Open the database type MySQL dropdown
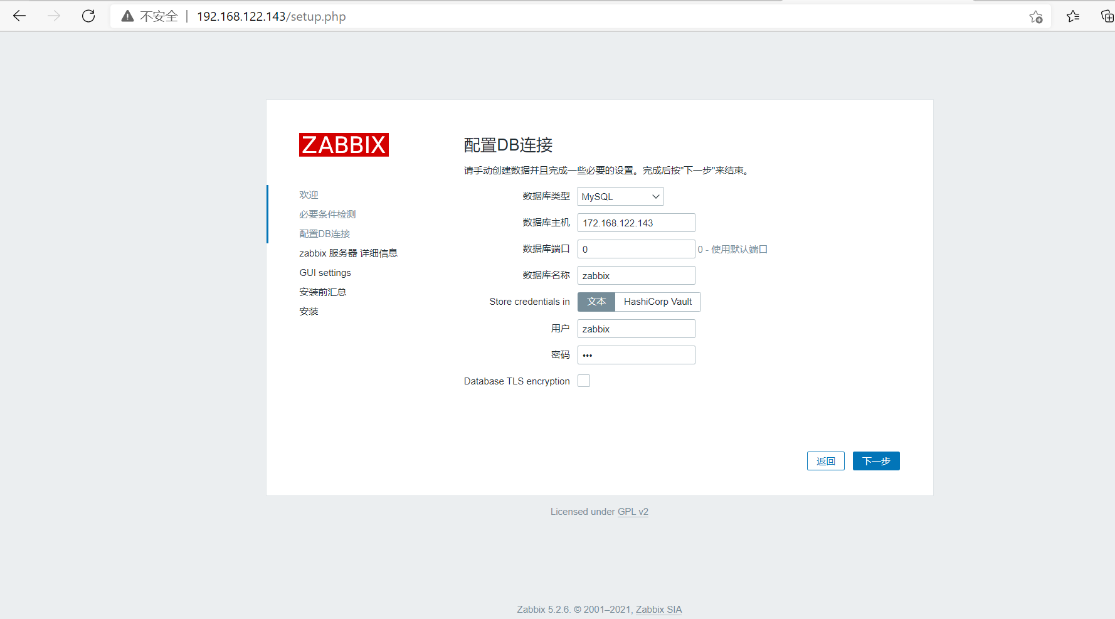 pos(620,196)
